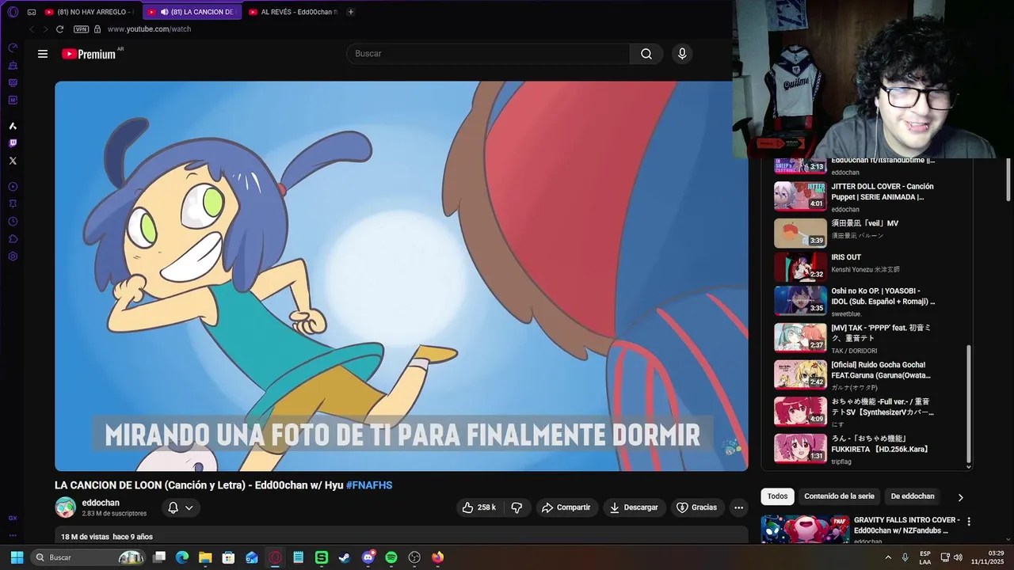Open the #FNAFHS hashtag link

click(369, 485)
